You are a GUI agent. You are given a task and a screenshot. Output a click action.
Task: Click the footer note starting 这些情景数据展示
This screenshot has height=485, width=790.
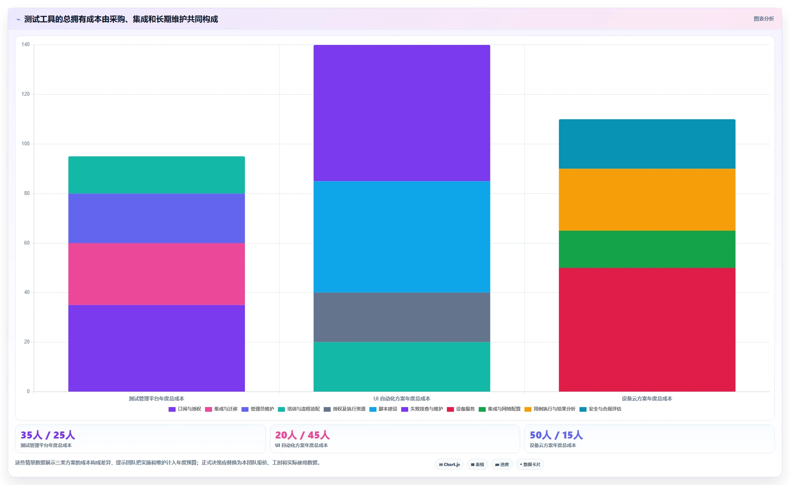pos(168,463)
